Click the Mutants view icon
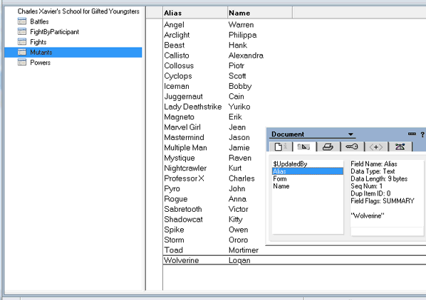Viewport: 426px width, 300px height. (x=22, y=52)
